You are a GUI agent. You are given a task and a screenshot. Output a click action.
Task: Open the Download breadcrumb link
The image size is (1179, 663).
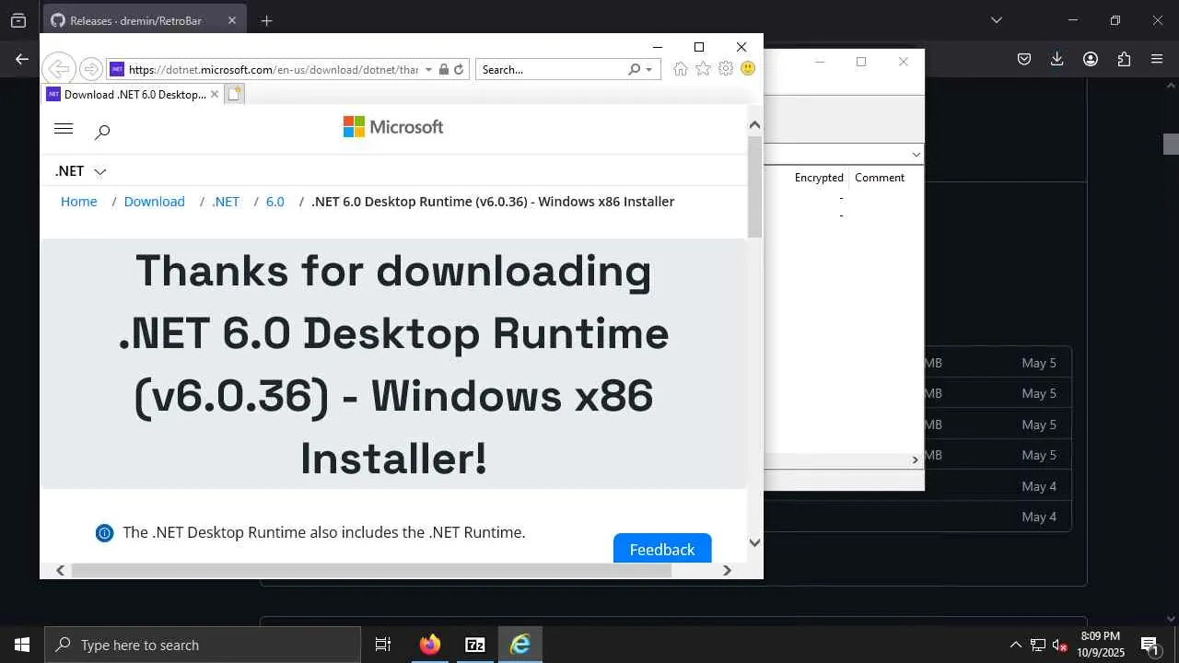coord(154,202)
